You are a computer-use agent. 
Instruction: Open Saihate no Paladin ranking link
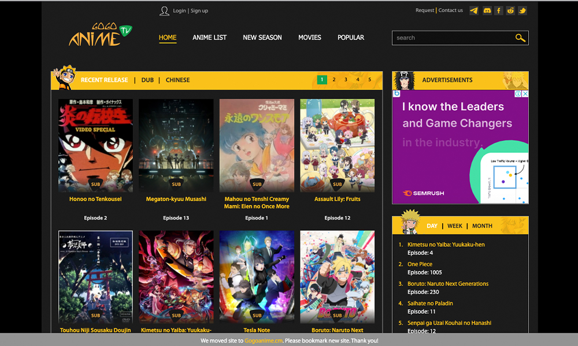430,303
